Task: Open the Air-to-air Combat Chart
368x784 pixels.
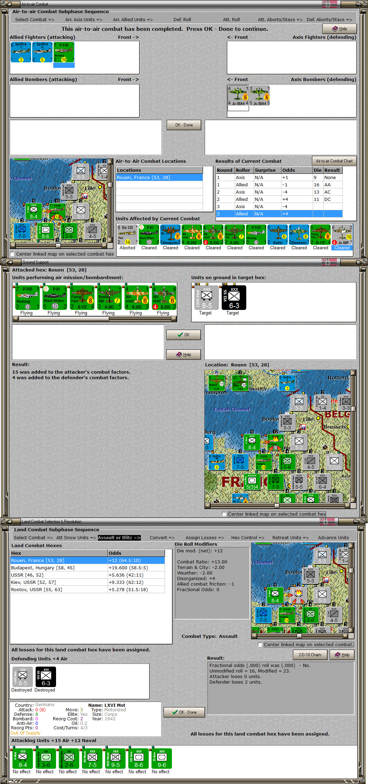Action: (x=334, y=161)
